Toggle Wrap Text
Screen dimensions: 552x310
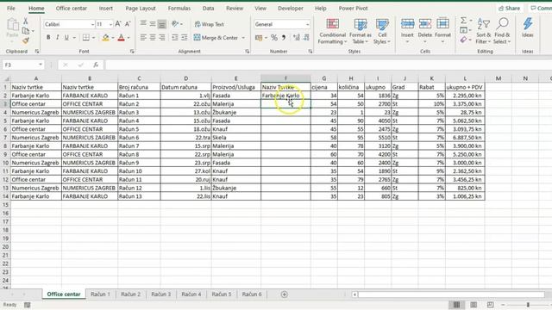click(x=209, y=24)
